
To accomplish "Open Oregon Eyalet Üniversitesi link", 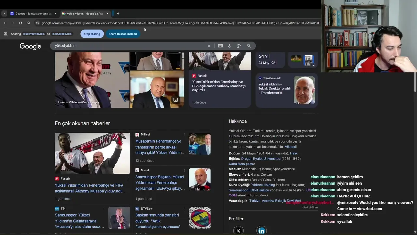I will pyautogui.click(x=261, y=159).
